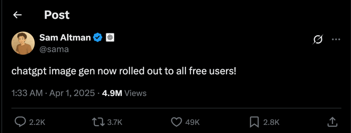Click the 2.8K bookmarks count
Image resolution: width=351 pixels, height=133 pixels.
pyautogui.click(x=271, y=122)
